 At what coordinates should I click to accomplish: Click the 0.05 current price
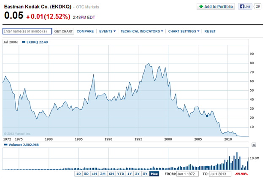(14, 15)
